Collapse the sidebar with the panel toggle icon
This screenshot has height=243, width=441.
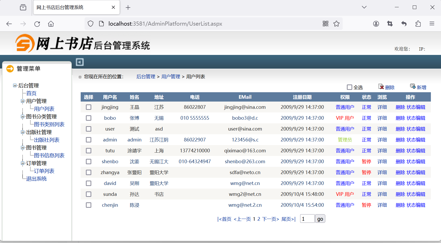(x=80, y=62)
